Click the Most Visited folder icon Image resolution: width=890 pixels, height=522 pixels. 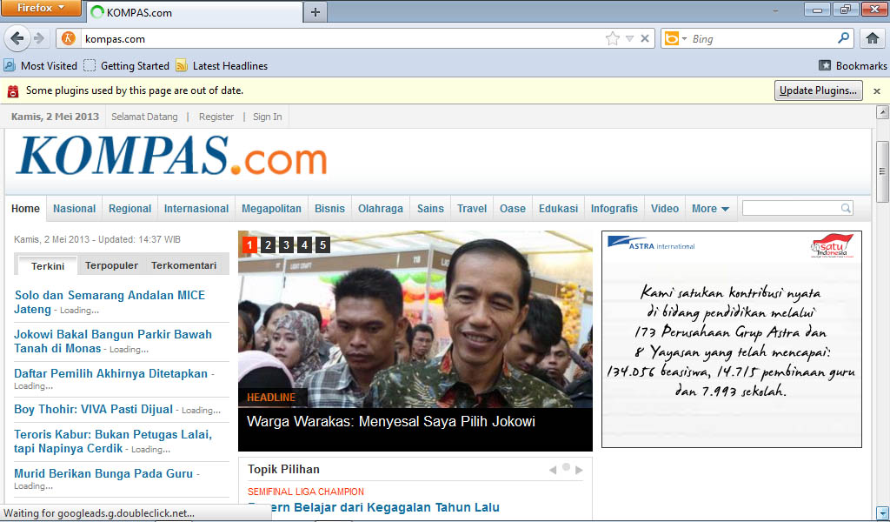tap(11, 65)
